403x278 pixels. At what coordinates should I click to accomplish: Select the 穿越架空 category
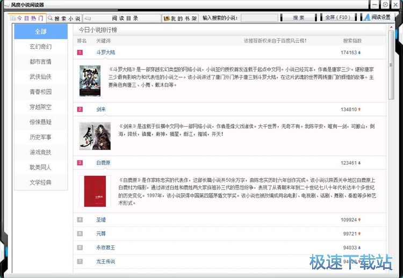coord(41,107)
